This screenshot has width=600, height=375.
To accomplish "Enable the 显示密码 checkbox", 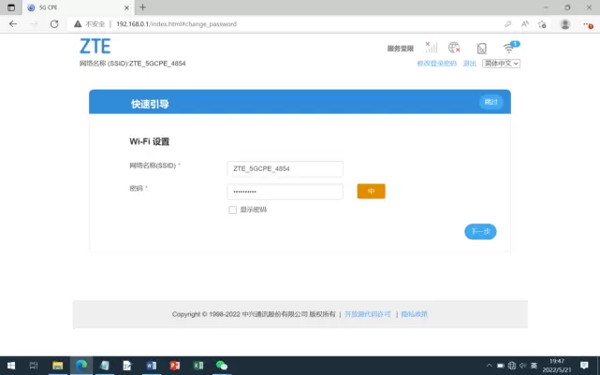I will [233, 209].
